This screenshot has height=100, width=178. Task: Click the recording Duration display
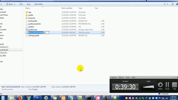click(125, 87)
